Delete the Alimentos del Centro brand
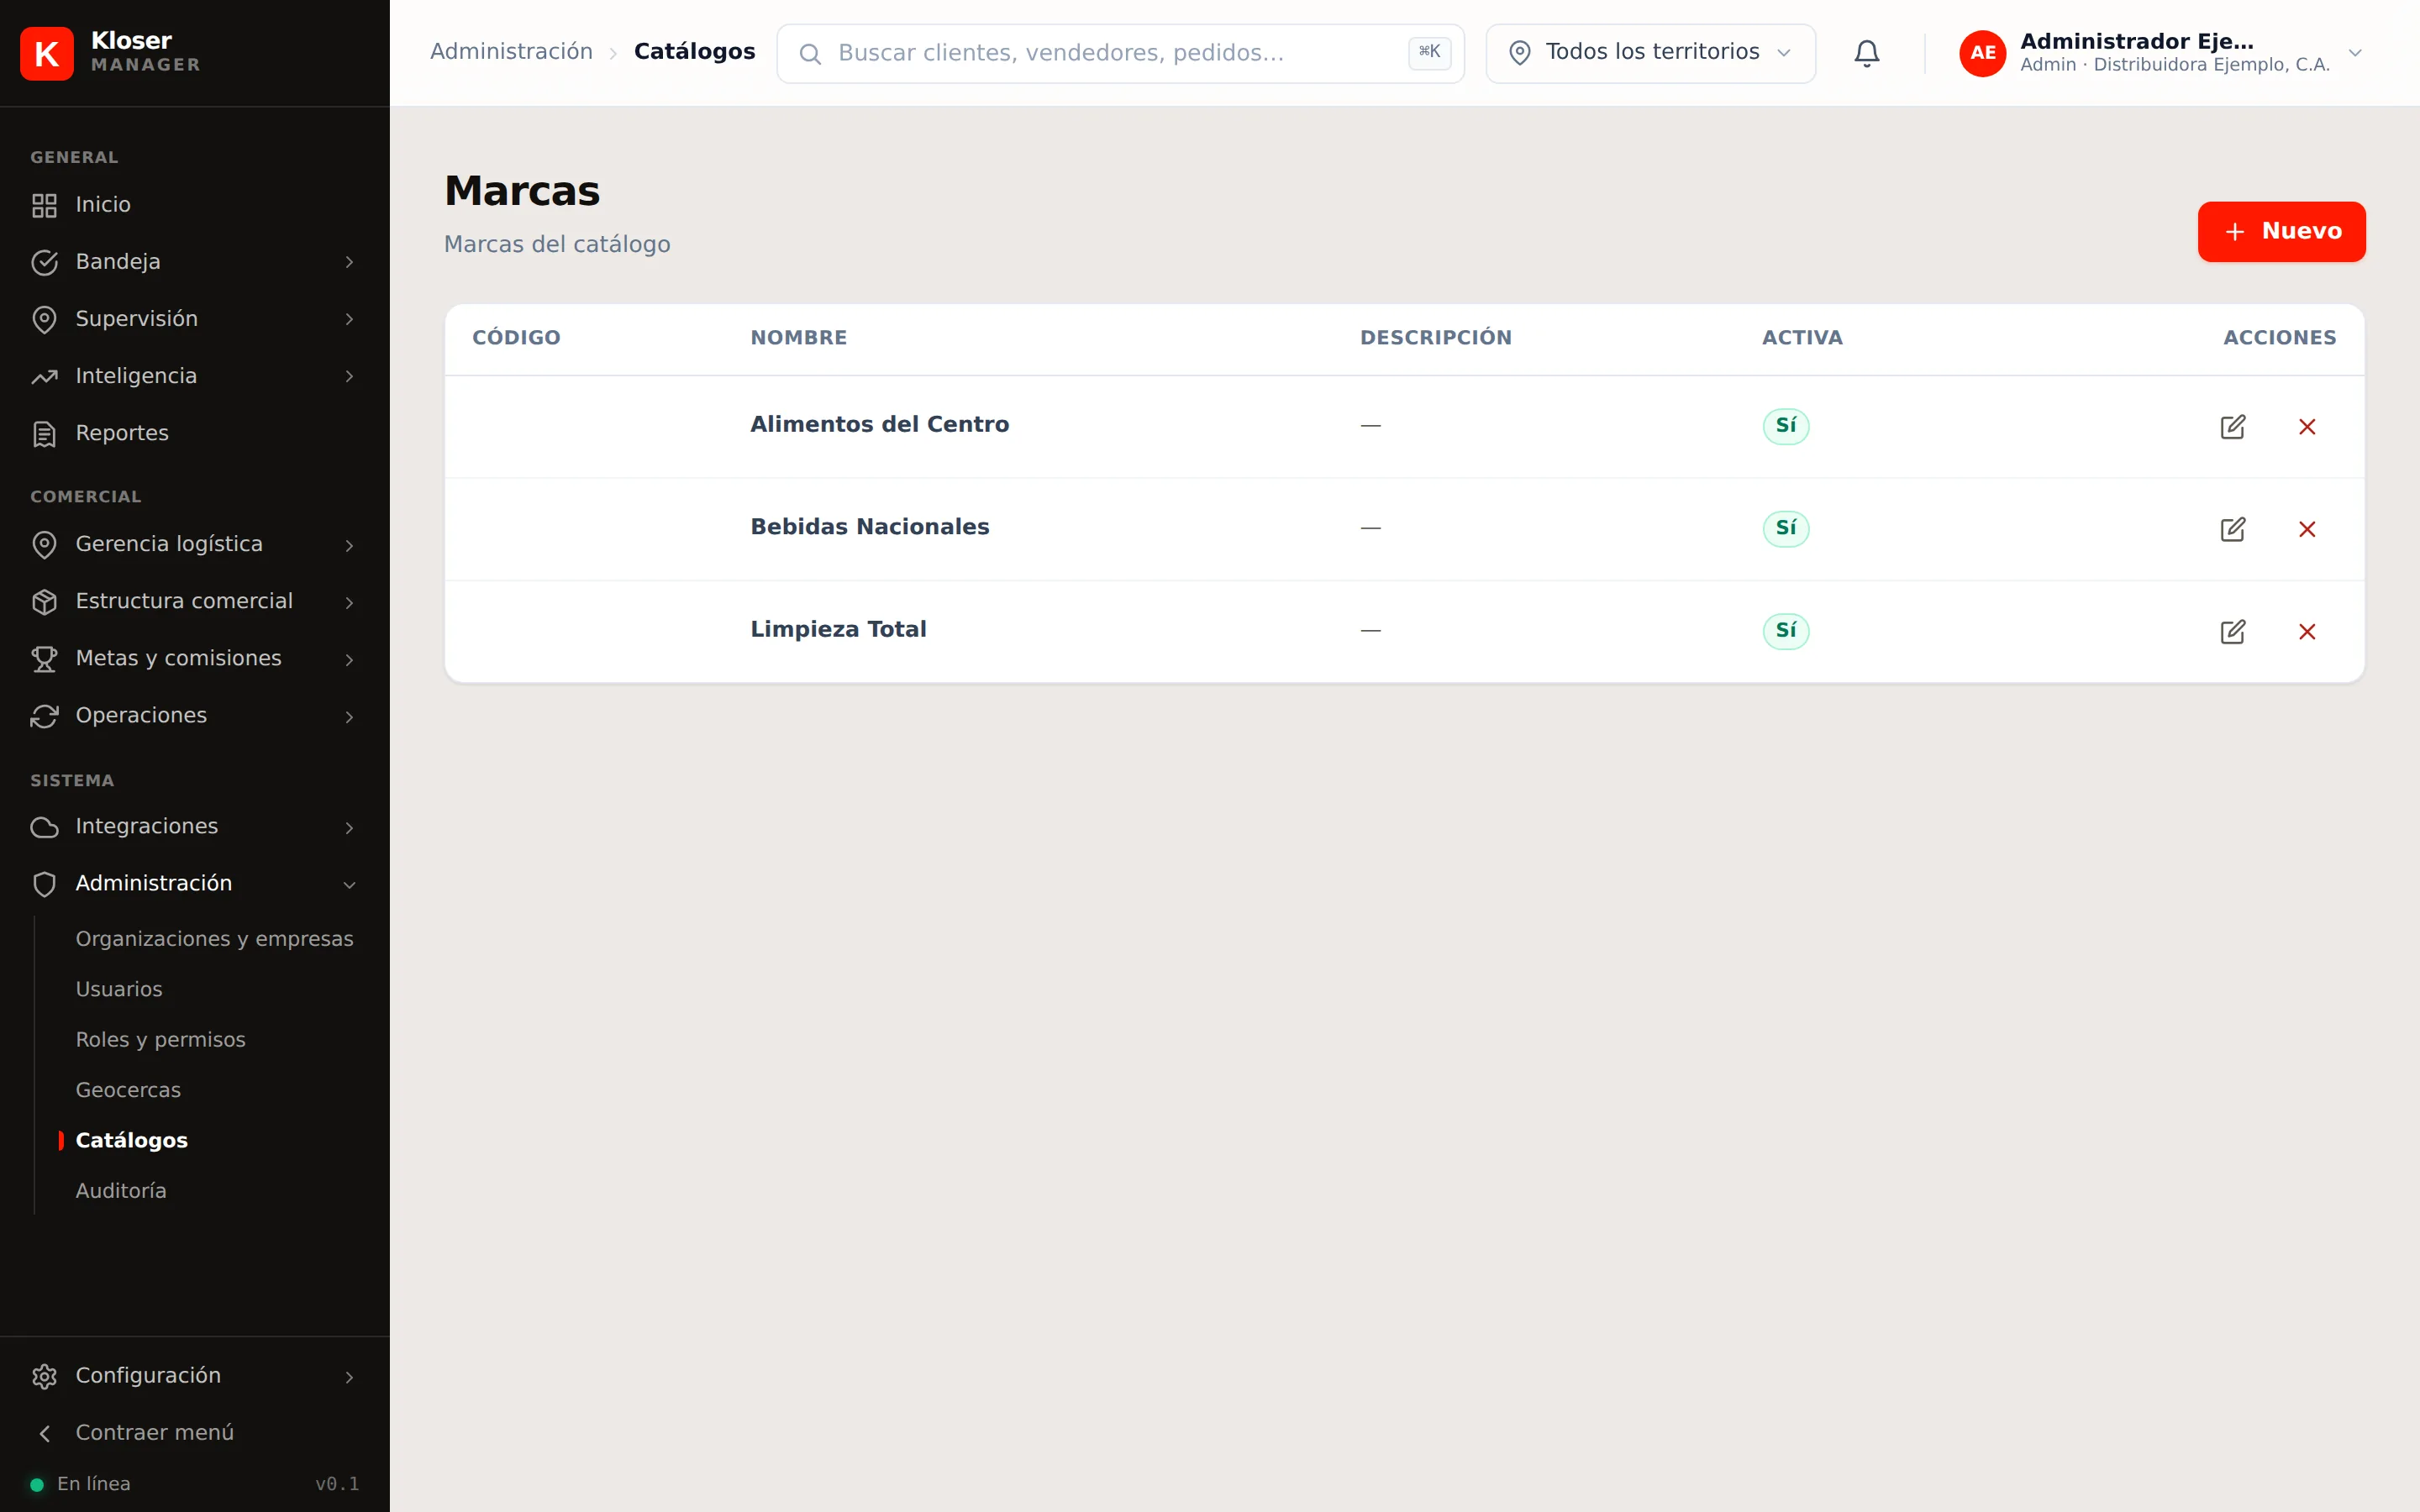 [2307, 427]
